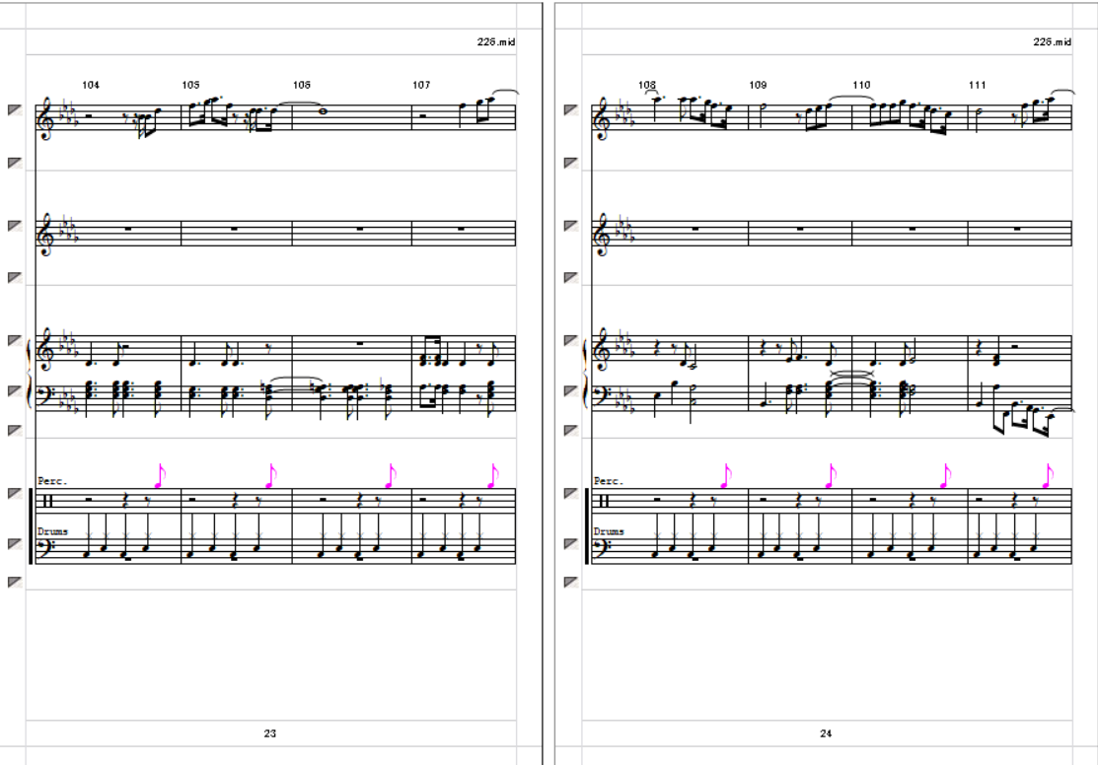This screenshot has height=765, width=1098.
Task: Click the Perc. staff label on page 24
Action: point(609,481)
